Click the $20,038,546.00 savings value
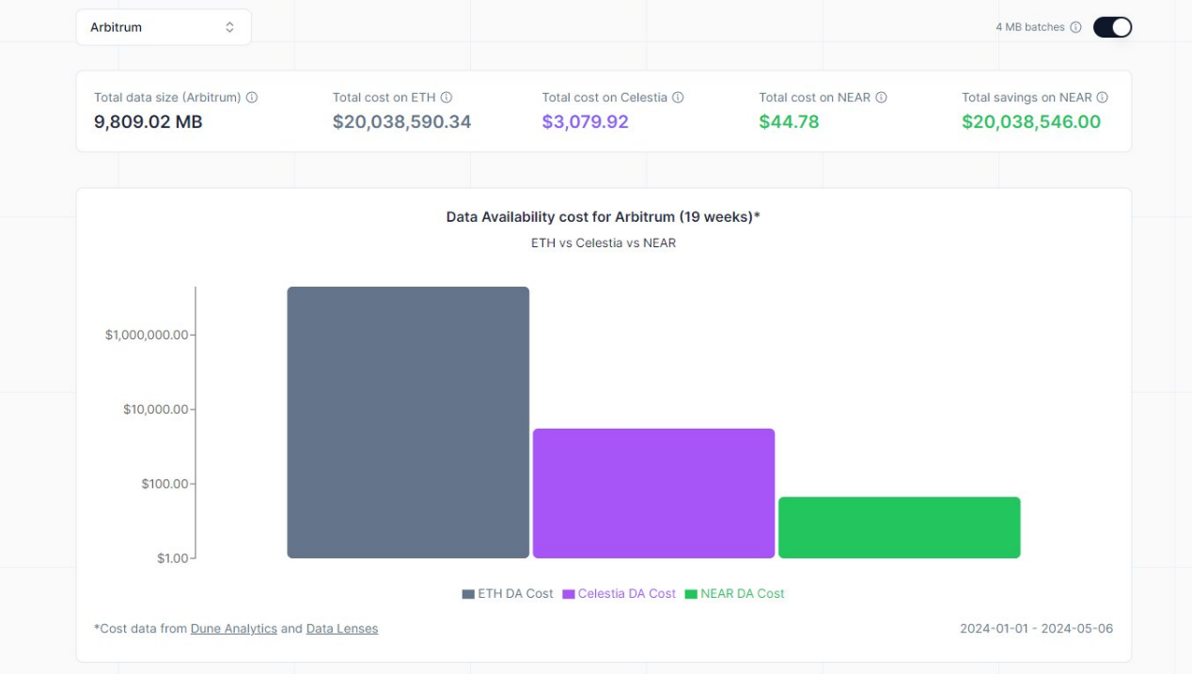Screen dimensions: 1192x674 pos(1030,122)
